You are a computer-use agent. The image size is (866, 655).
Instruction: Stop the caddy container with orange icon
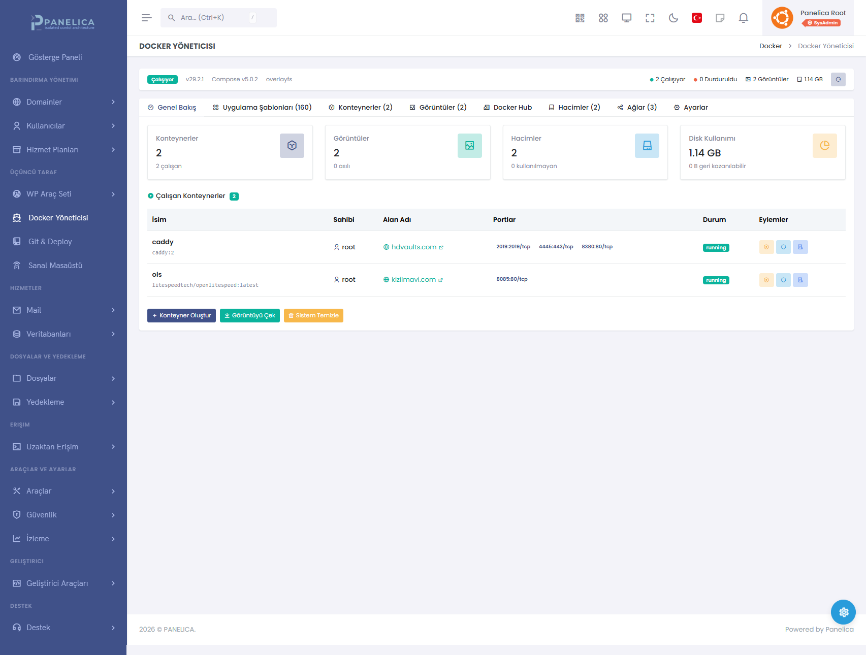[766, 247]
